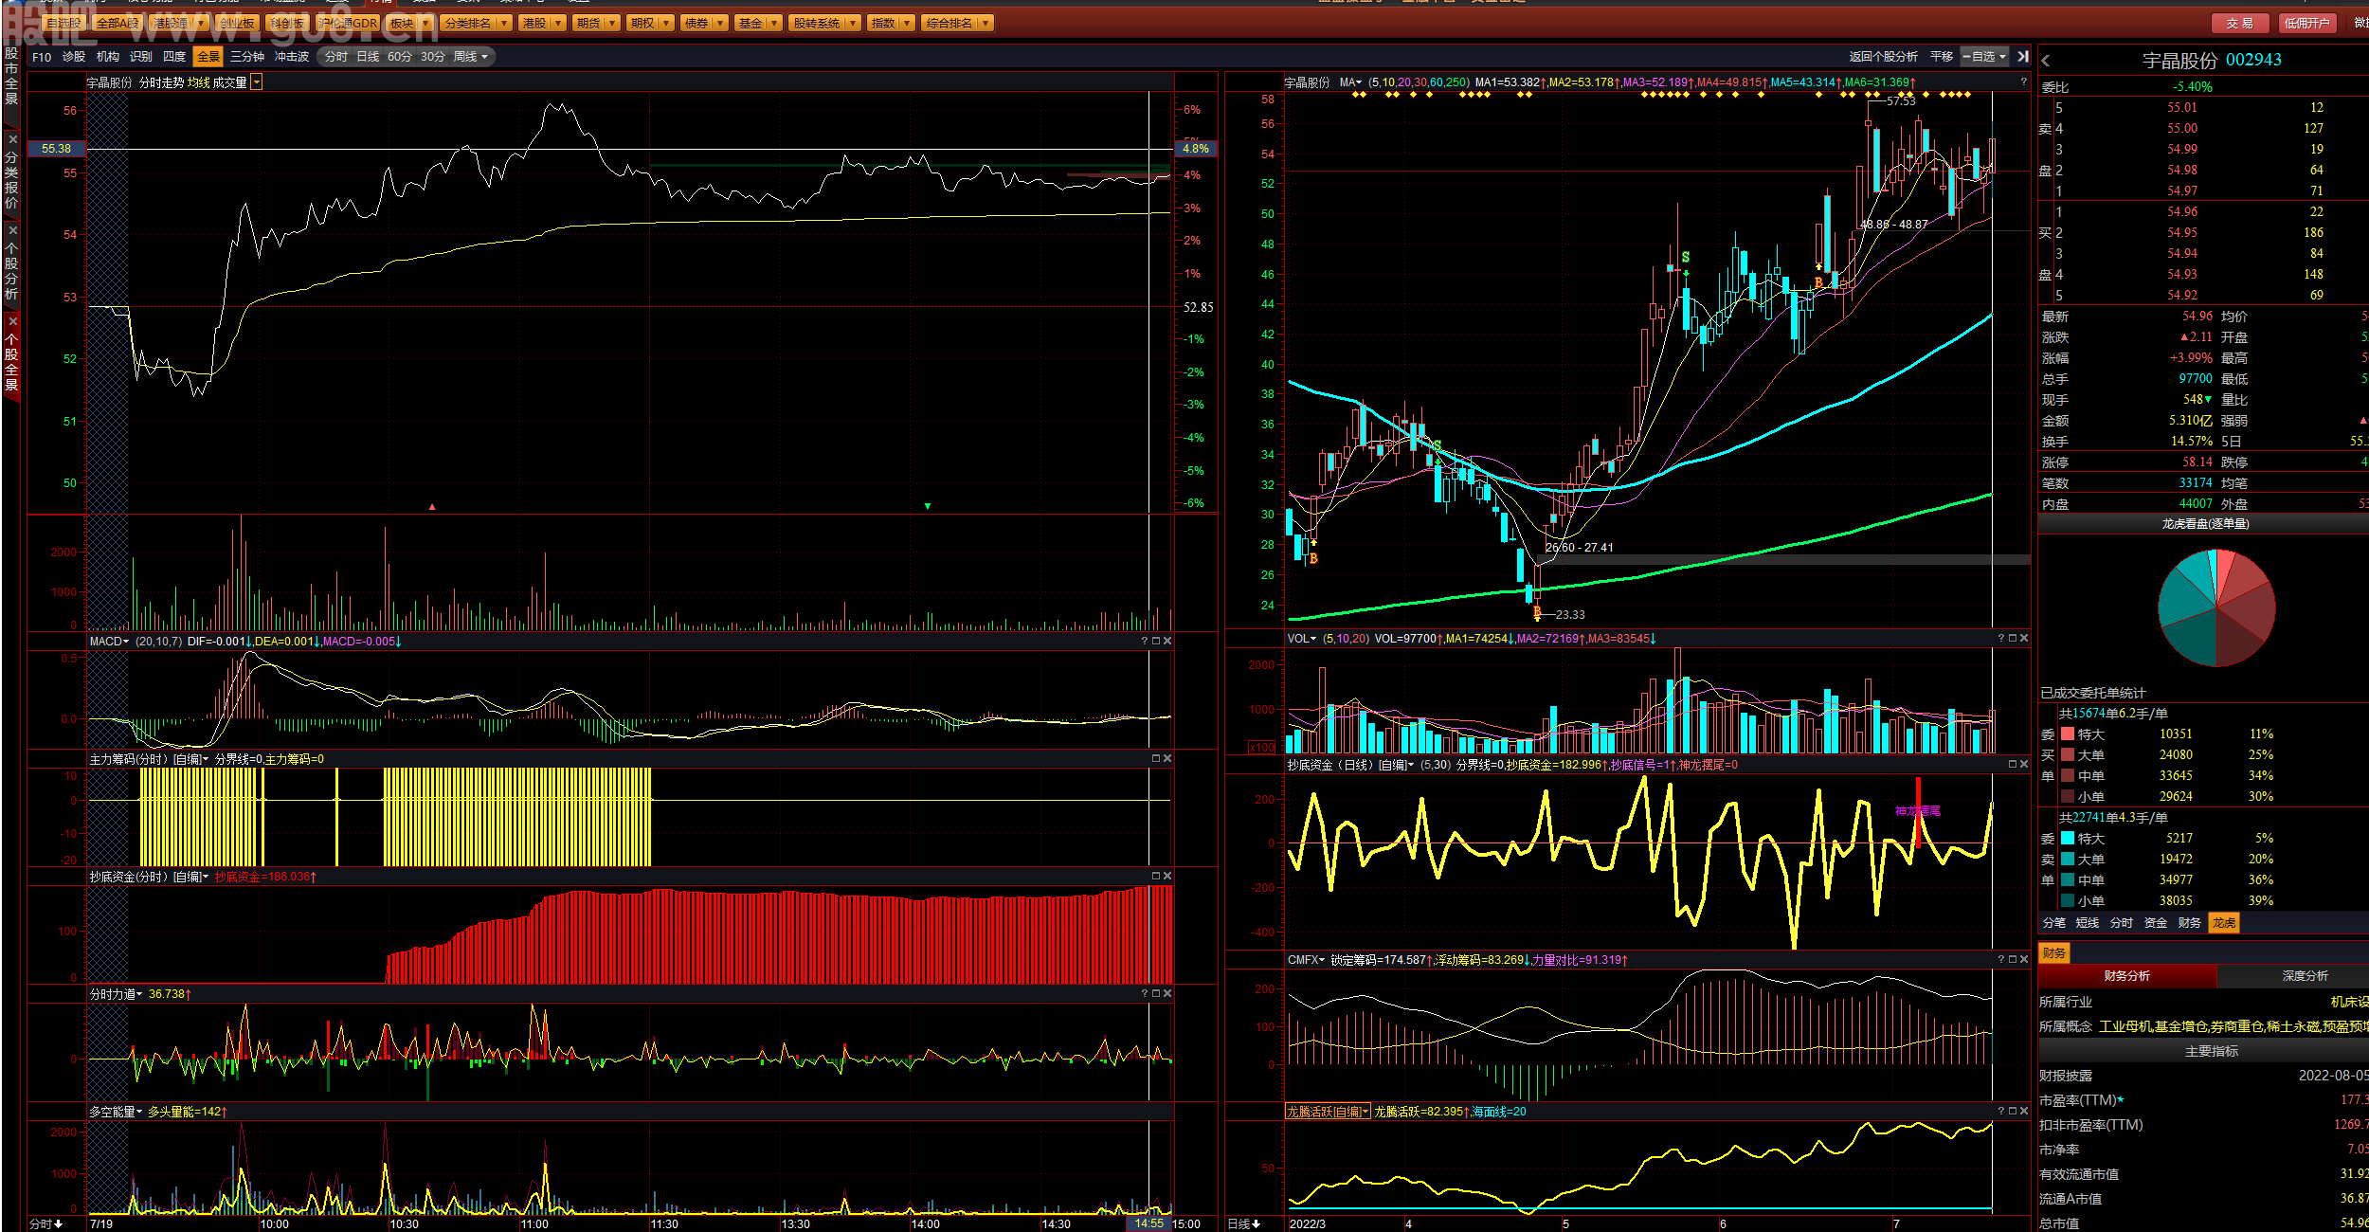Close the 龙腾活跃 indicator panel
The image size is (2369, 1232).
point(2024,1112)
